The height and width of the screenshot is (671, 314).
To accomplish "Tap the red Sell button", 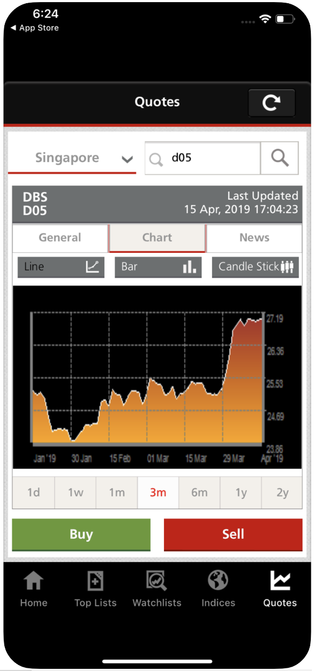I will (x=233, y=535).
